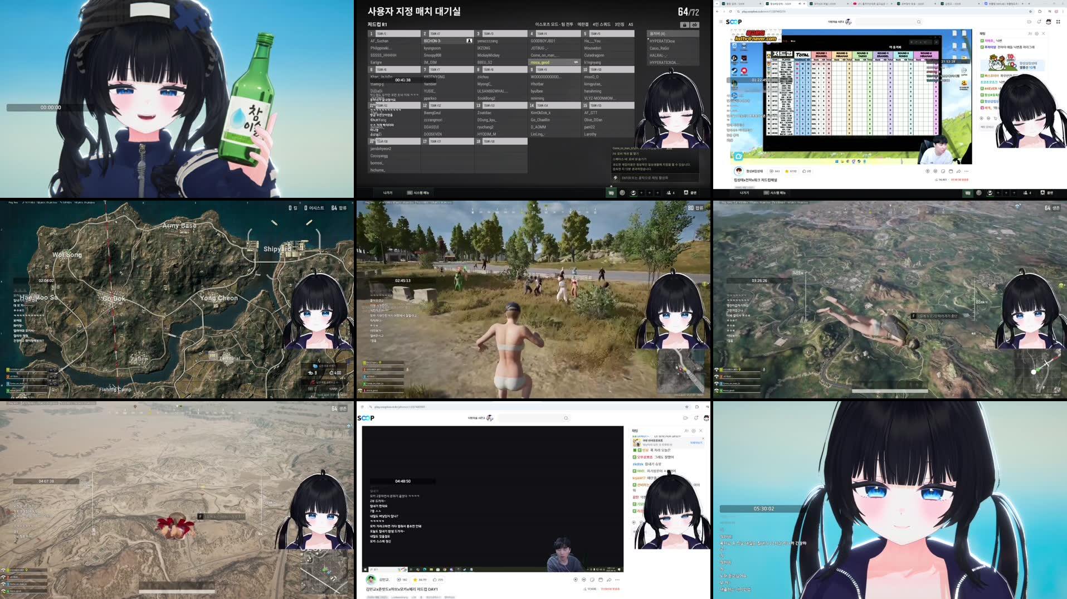Click 3인칭 label in lobby header
The height and width of the screenshot is (599, 1067).
(x=620, y=25)
